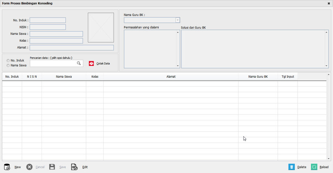This screenshot has width=333, height=173.
Task: Click the student photo placeholder box
Action: pyautogui.click(x=101, y=28)
